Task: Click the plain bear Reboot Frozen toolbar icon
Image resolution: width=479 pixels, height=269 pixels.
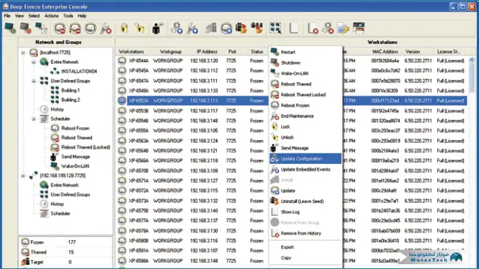Action: click(x=91, y=28)
